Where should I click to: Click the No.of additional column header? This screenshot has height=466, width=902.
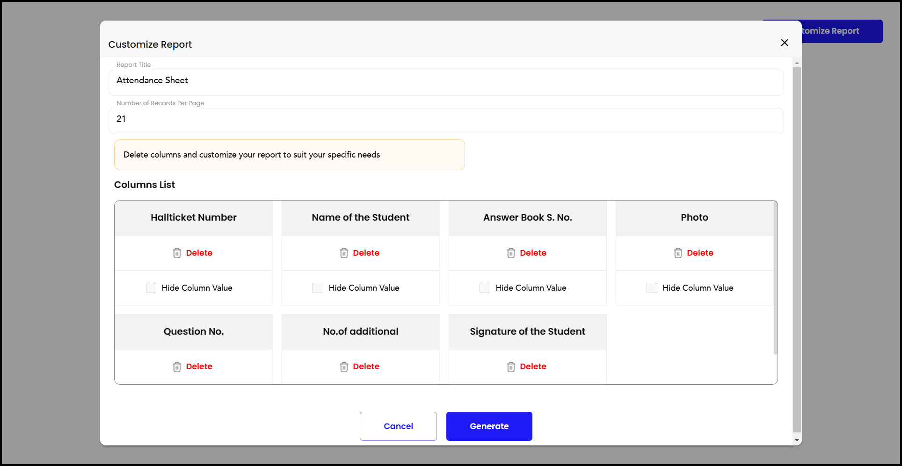[x=361, y=332]
